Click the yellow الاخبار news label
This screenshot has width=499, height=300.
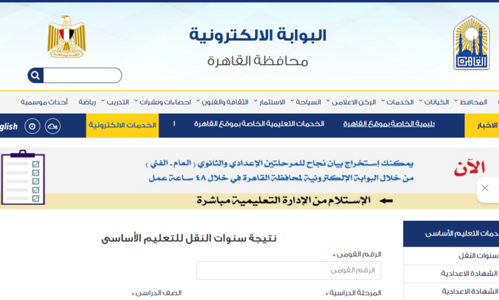pyautogui.click(x=482, y=125)
